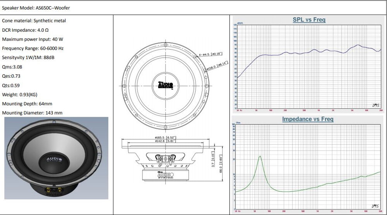Click the 3D rendered woofer image
The image size is (387, 215).
(x=56, y=158)
